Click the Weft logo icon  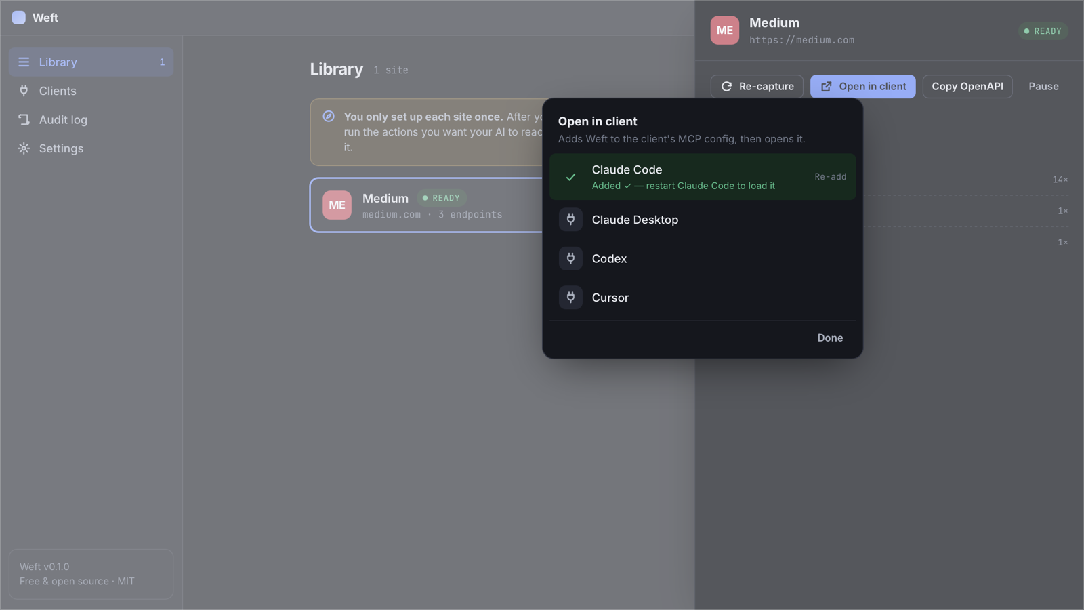pos(19,18)
